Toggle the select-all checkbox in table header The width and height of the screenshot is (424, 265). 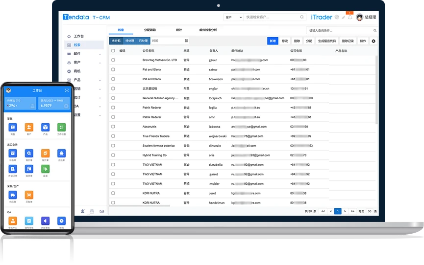(113, 50)
